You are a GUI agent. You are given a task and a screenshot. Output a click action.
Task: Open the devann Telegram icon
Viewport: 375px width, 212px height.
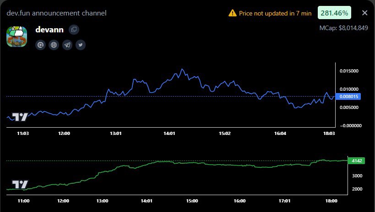click(x=67, y=45)
